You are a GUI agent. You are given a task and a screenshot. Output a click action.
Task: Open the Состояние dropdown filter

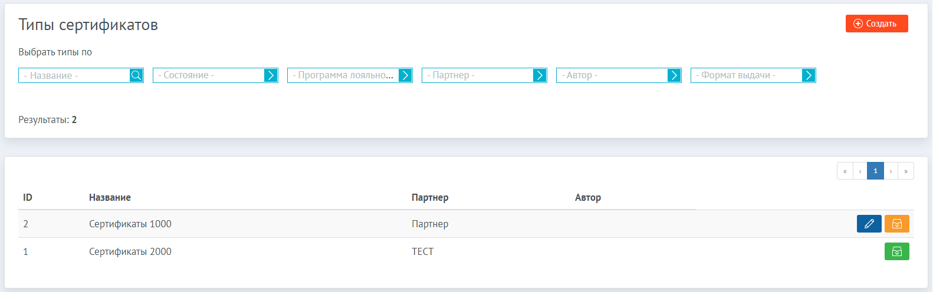(x=215, y=75)
